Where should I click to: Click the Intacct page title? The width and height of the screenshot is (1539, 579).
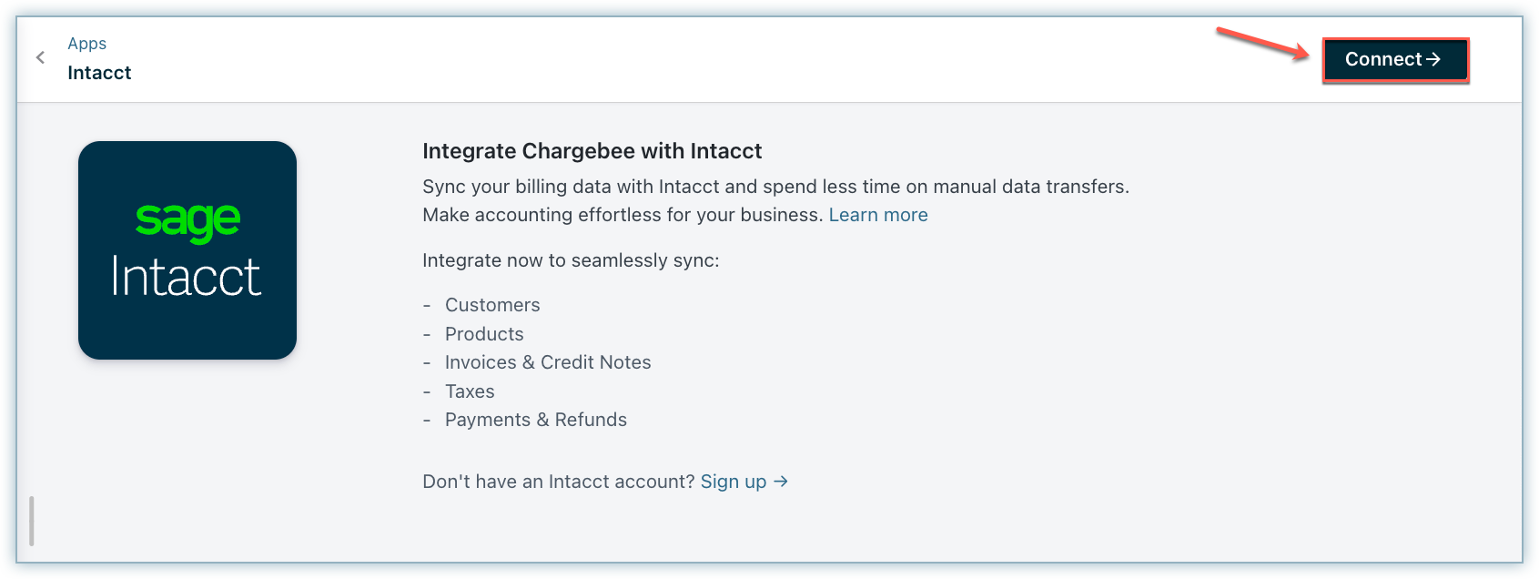(99, 73)
